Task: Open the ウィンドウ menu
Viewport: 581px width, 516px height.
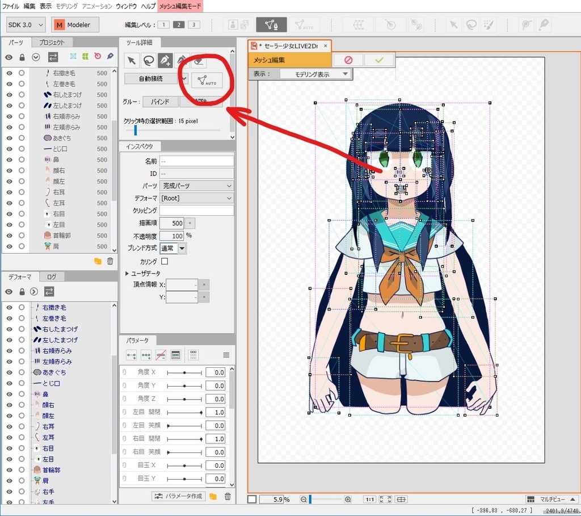Action: [127, 6]
